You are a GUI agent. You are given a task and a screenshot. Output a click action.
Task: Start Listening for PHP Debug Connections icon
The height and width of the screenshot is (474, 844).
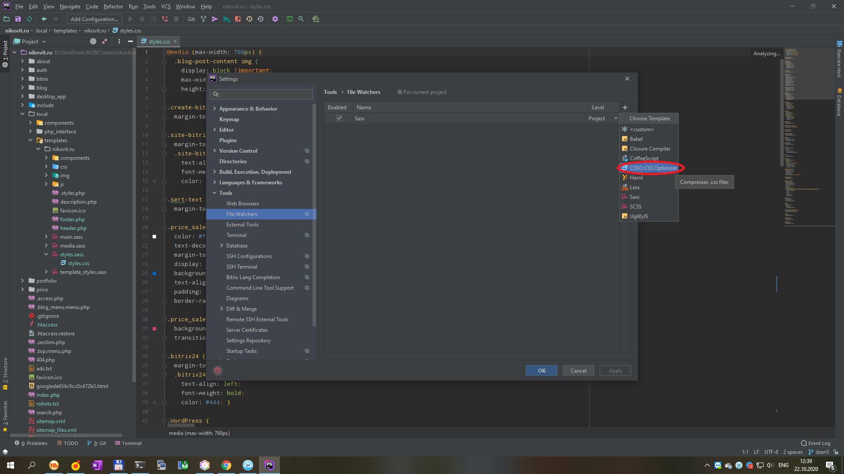[x=165, y=19]
